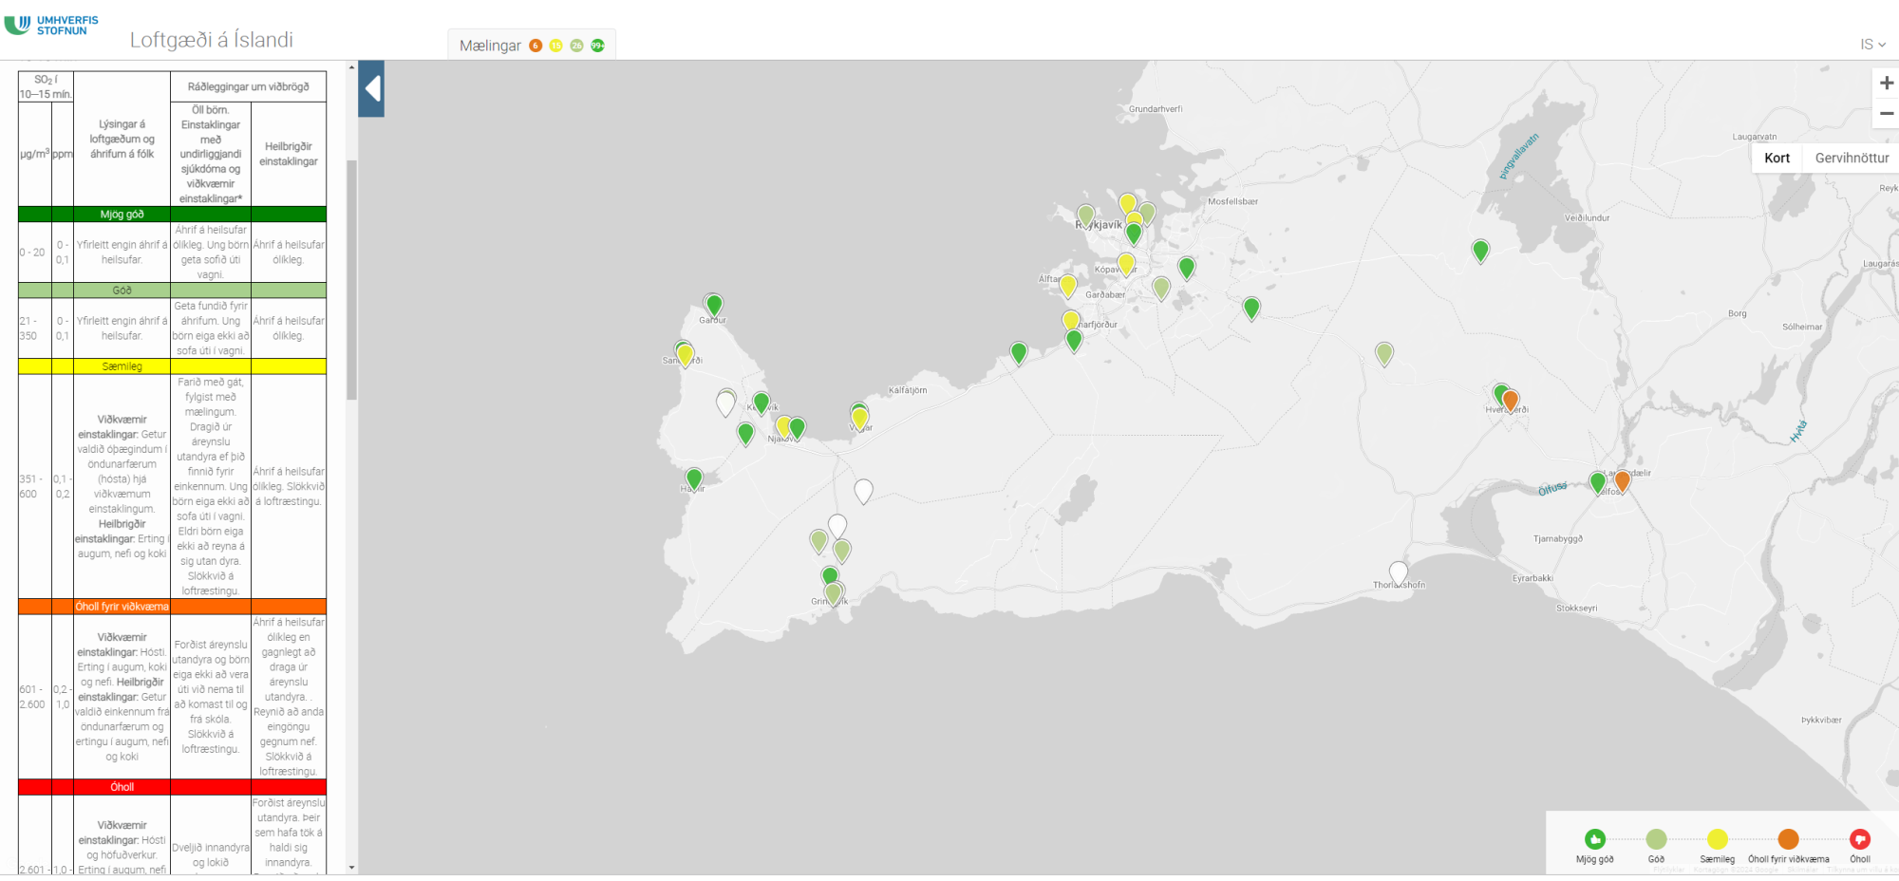Select the green marker near Þingvallavatn lake

tap(1480, 251)
